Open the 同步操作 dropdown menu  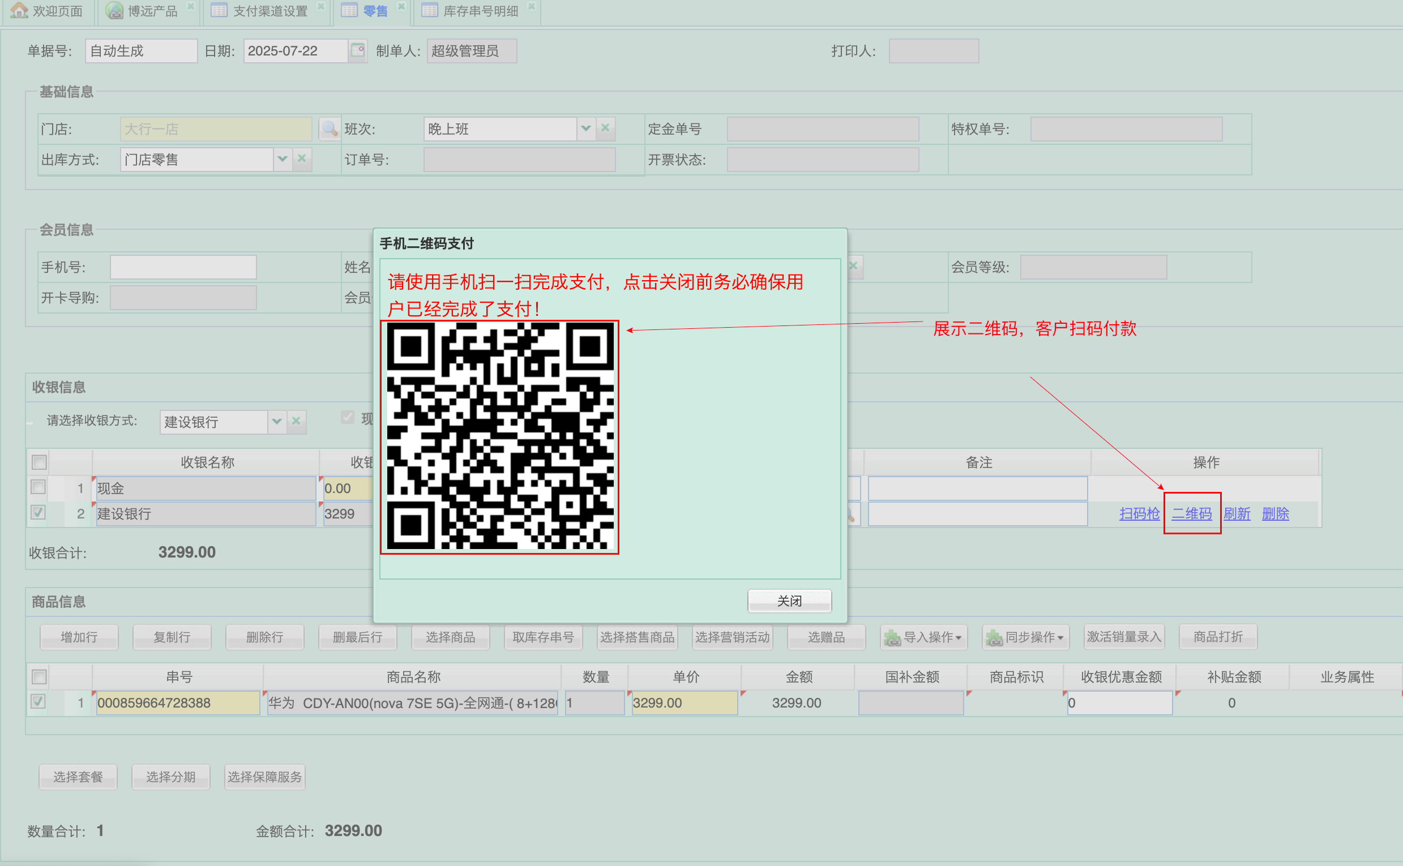1025,637
